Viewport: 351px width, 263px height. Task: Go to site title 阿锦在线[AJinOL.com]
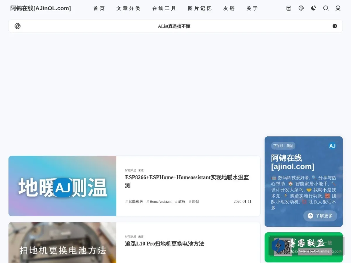coord(41,8)
